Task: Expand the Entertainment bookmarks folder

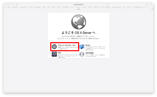Action: [23, 7]
